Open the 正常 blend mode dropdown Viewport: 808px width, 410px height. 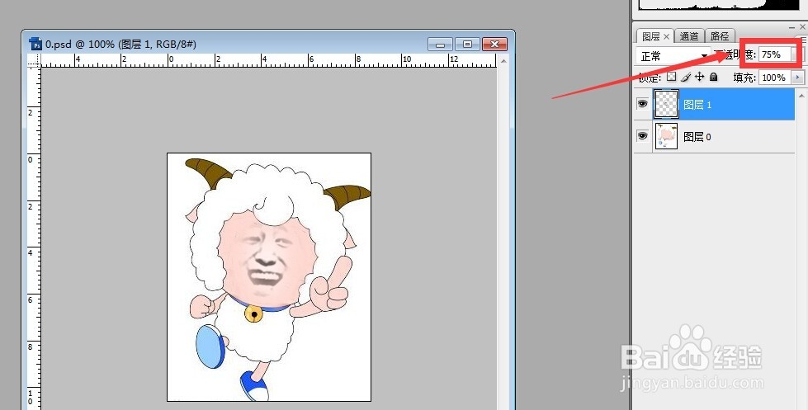tap(673, 55)
